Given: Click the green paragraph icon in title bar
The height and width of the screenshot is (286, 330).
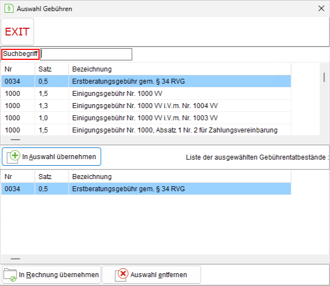Looking at the screenshot, I should click(x=9, y=9).
